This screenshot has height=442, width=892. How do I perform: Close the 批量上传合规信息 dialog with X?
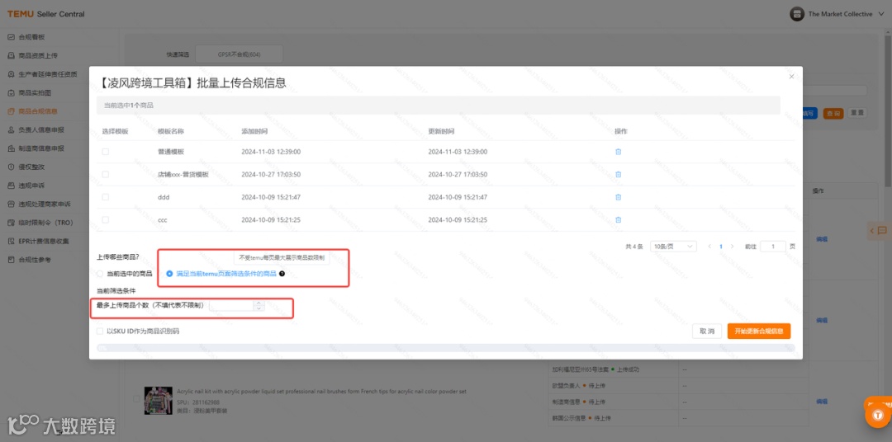tap(791, 76)
